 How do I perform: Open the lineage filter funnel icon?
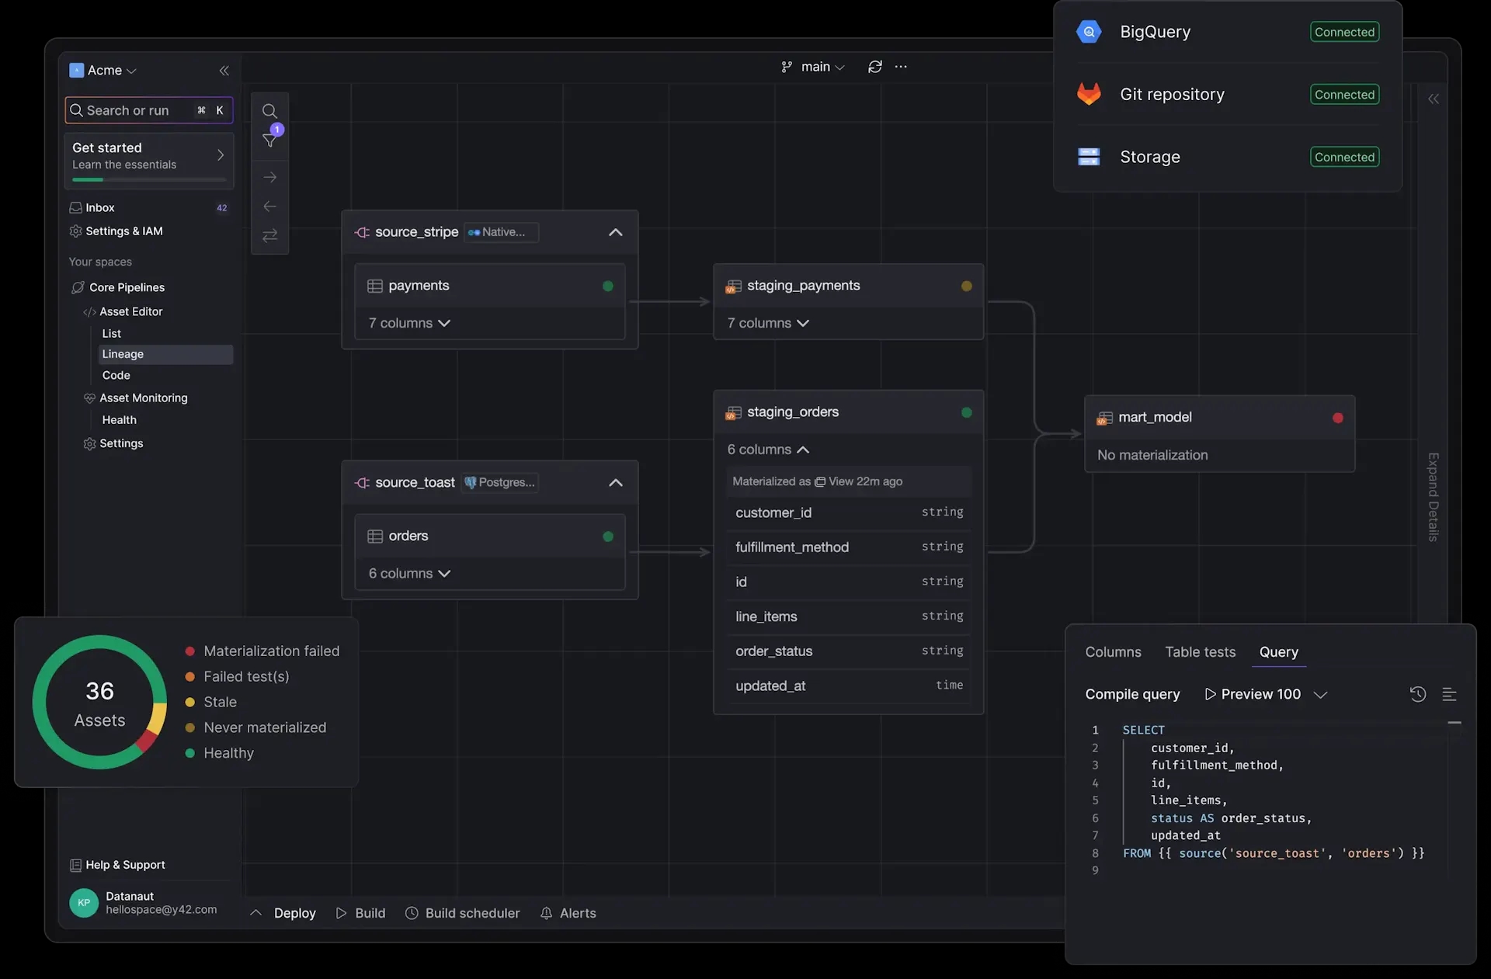[269, 141]
